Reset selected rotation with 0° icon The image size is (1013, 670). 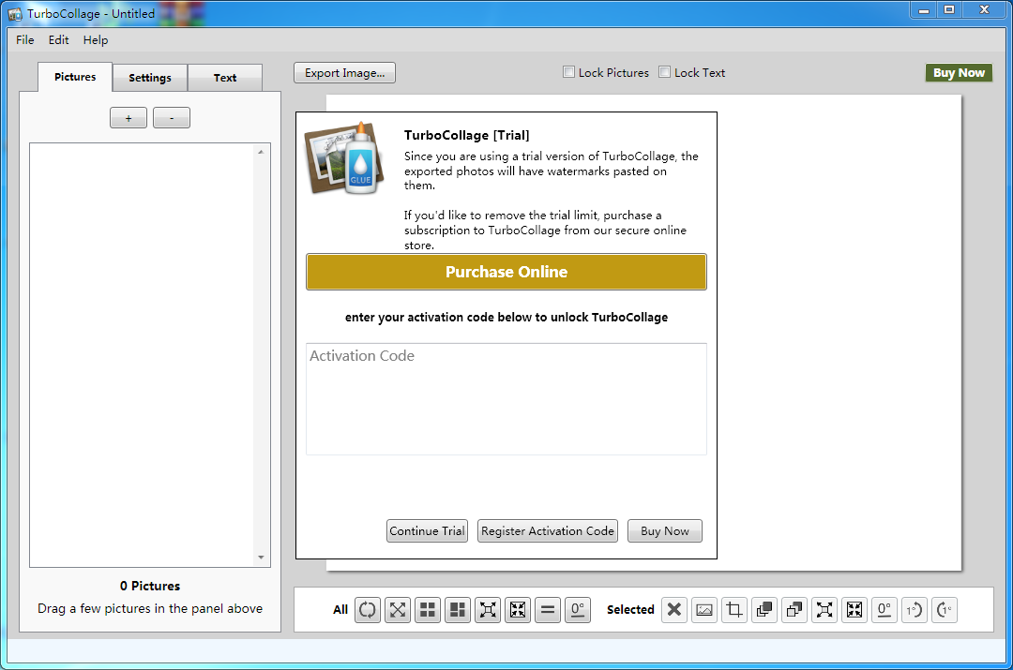pos(884,609)
